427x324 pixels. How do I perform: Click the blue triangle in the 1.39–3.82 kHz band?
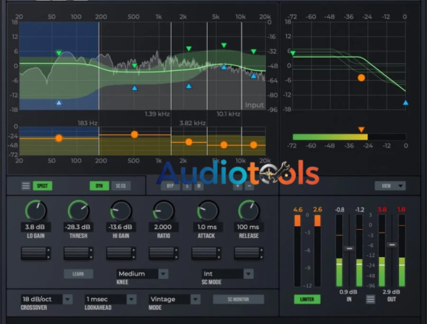click(188, 86)
